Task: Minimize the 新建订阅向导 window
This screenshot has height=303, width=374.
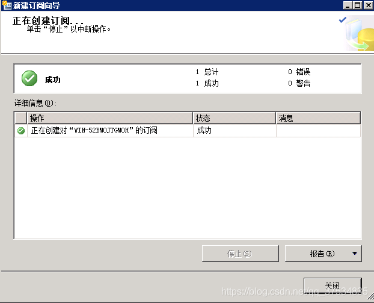Action: [x=348, y=5]
